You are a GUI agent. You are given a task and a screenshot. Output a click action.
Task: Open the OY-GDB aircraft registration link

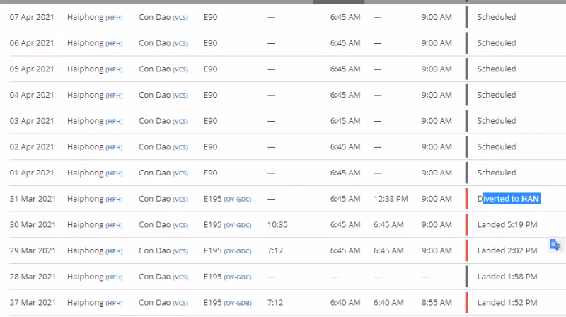pos(238,303)
